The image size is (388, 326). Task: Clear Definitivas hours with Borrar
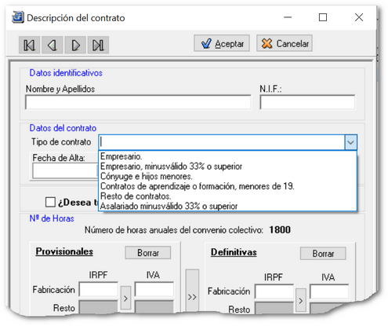click(x=323, y=254)
